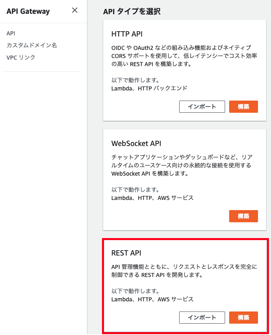Click the API Gateway sidebar title

(28, 11)
